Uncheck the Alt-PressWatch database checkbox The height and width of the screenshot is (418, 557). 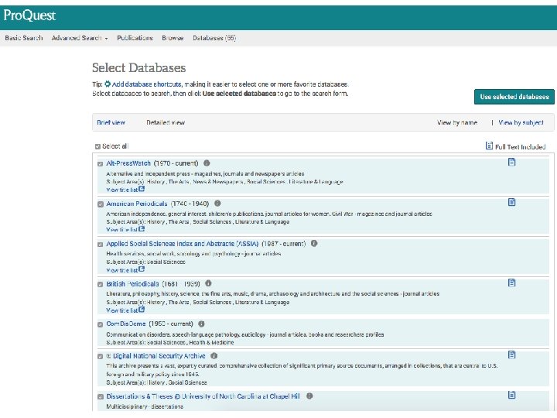100,164
